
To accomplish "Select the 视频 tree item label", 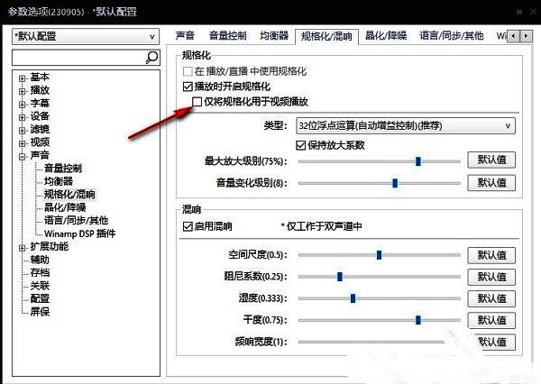I will [x=40, y=142].
